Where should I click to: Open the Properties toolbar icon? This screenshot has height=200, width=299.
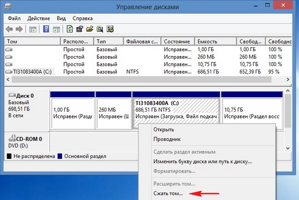[80, 29]
